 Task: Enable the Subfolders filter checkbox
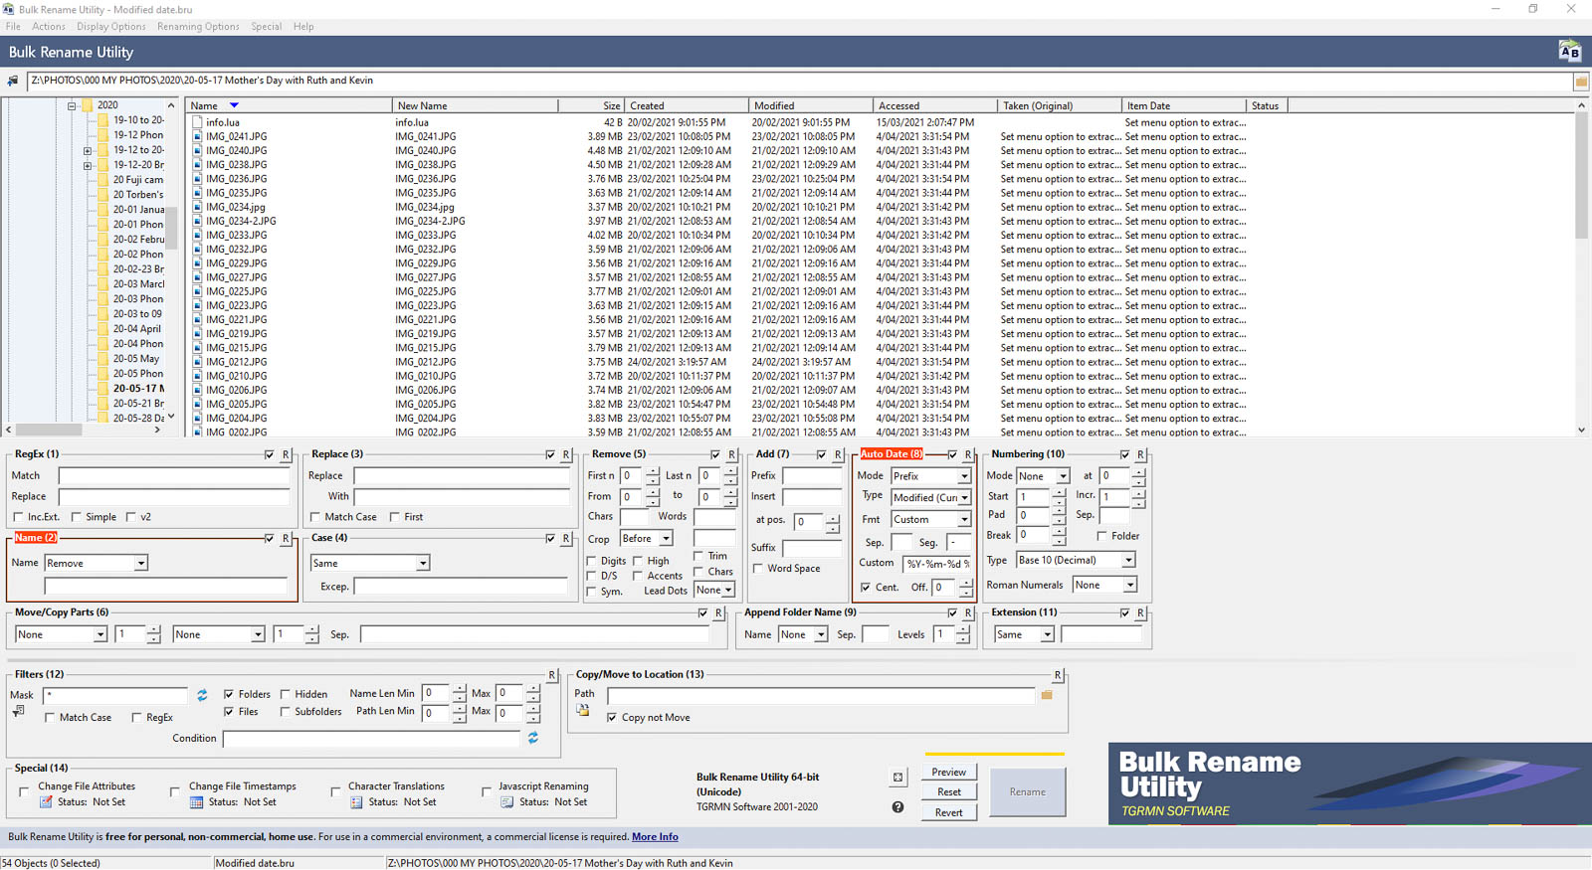click(x=286, y=712)
